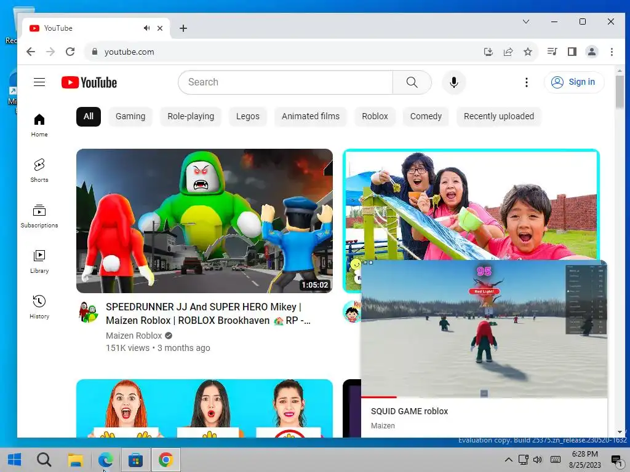Image resolution: width=630 pixels, height=472 pixels.
Task: Open Maizen Roblox channel name link
Action: pos(134,336)
